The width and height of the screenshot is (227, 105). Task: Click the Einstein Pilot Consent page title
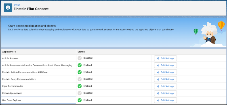tap(31, 9)
